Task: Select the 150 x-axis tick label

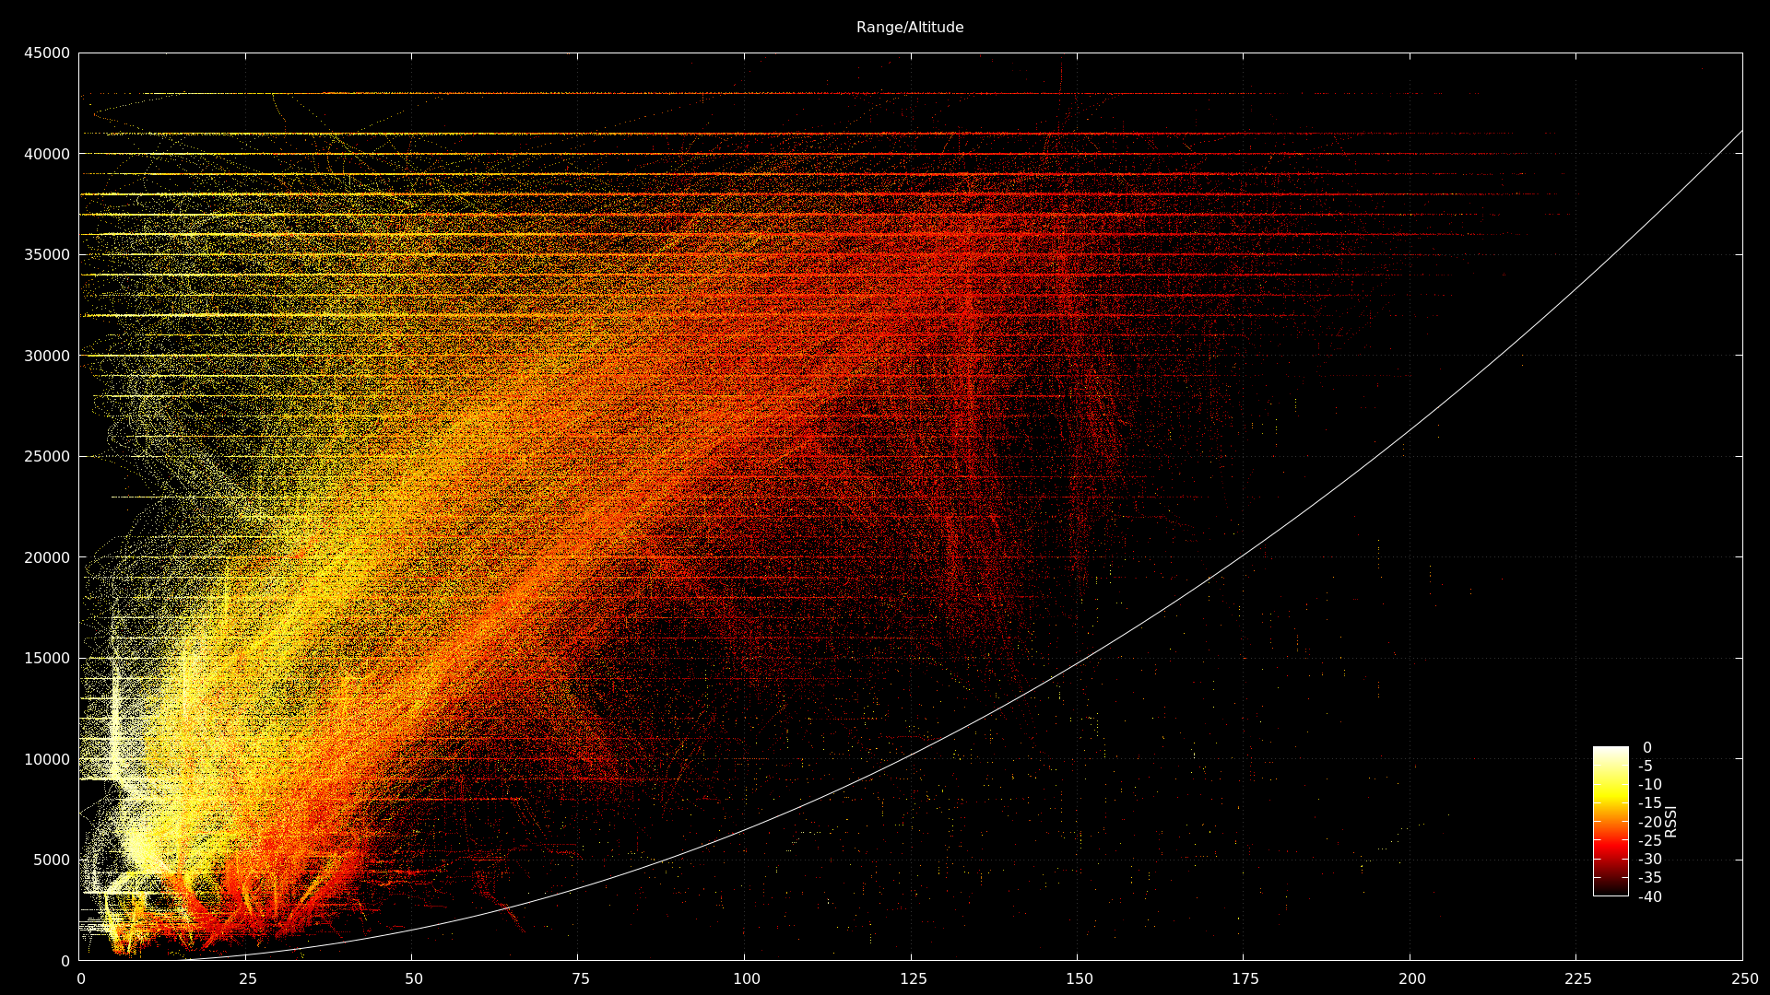Action: (x=1078, y=978)
